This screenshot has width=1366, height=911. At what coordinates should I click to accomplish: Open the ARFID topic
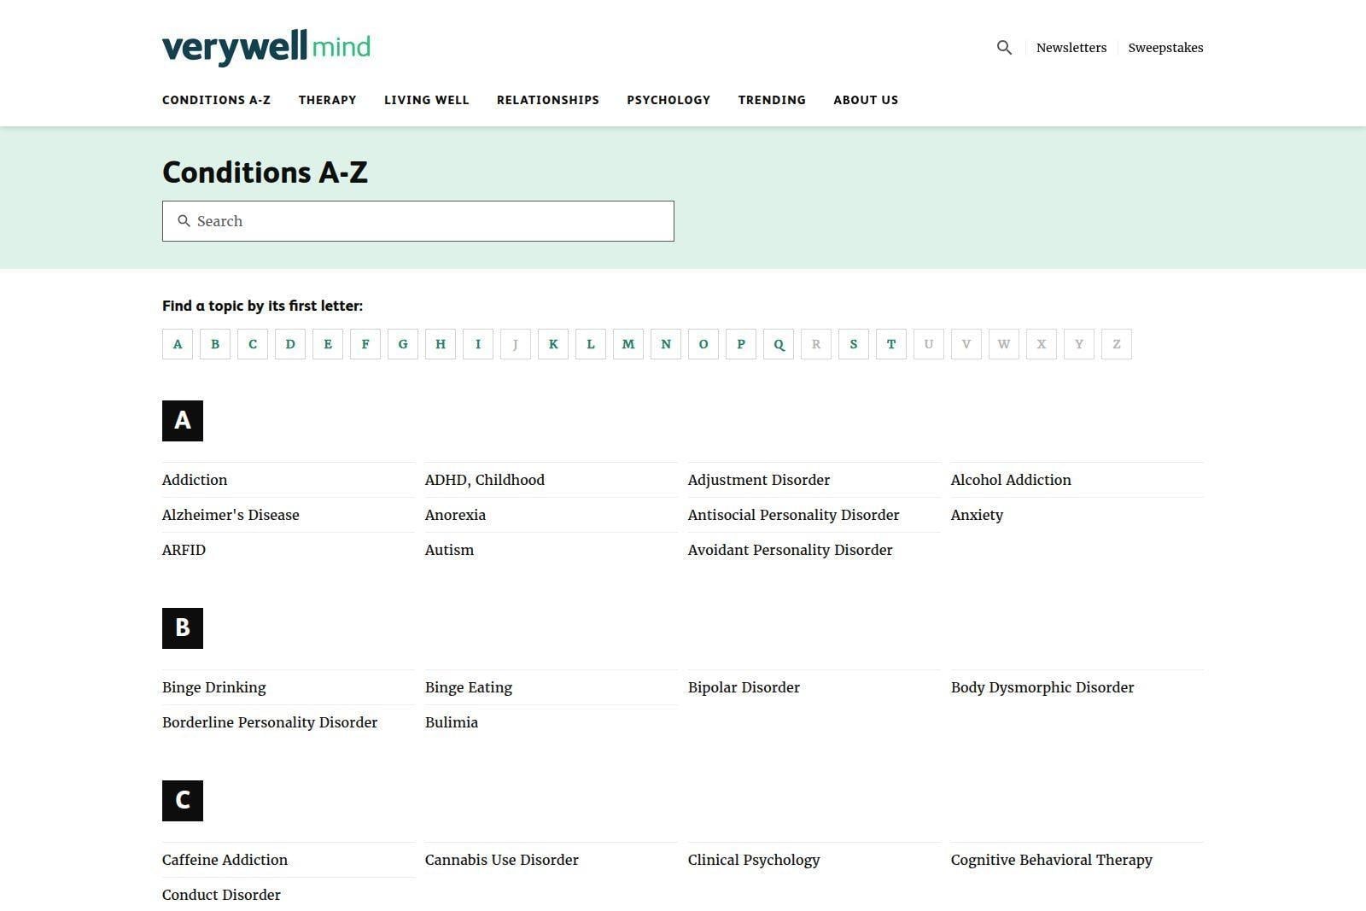(184, 550)
